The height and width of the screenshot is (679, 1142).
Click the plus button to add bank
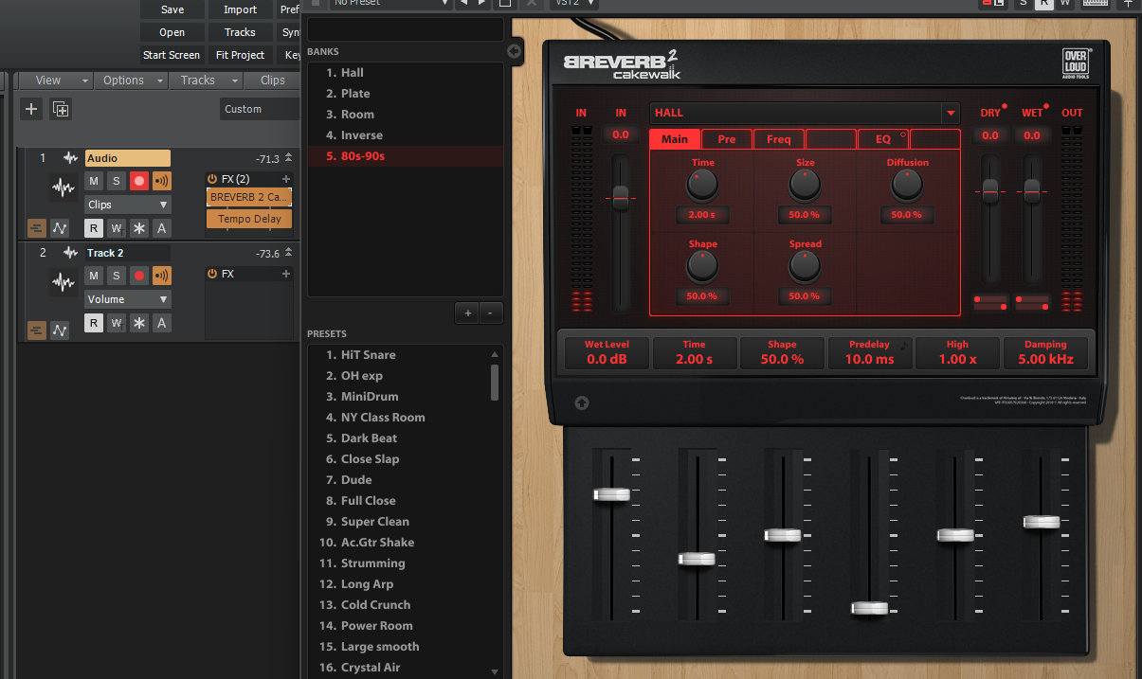click(x=467, y=313)
